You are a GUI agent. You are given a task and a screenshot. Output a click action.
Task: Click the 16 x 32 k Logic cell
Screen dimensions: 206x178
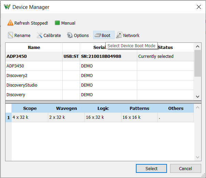[103, 117]
